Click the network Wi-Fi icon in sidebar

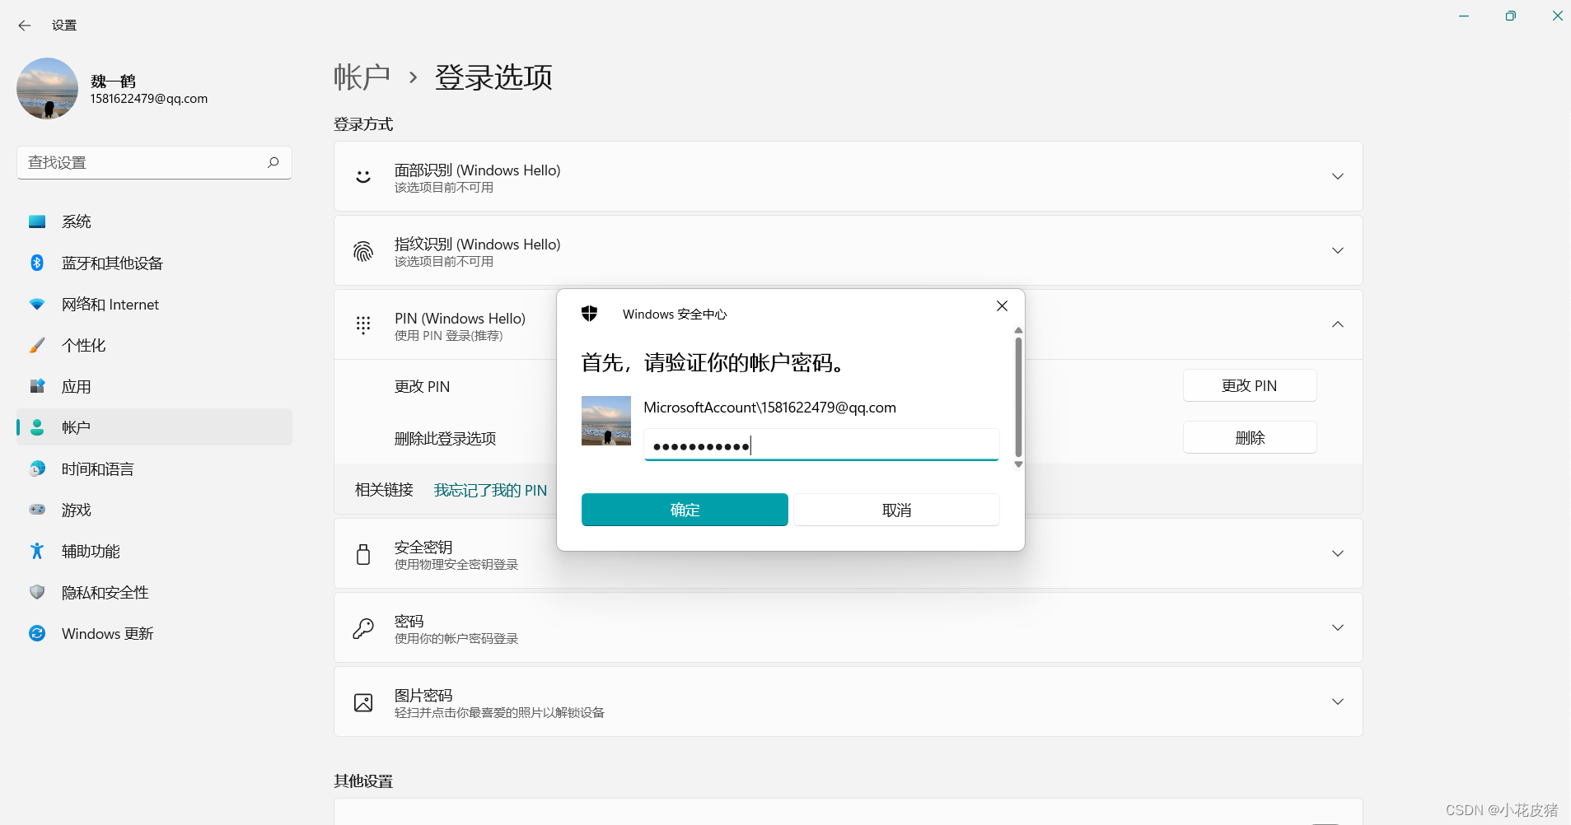[37, 304]
